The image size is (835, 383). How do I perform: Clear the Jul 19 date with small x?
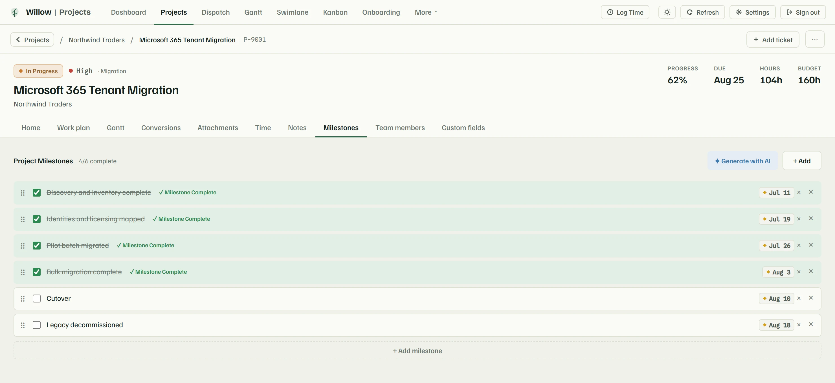[799, 219]
